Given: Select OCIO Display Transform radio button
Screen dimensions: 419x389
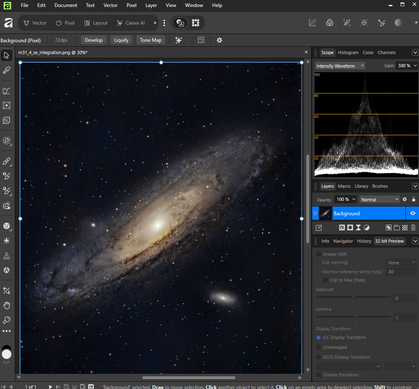Looking at the screenshot, I should click(319, 357).
